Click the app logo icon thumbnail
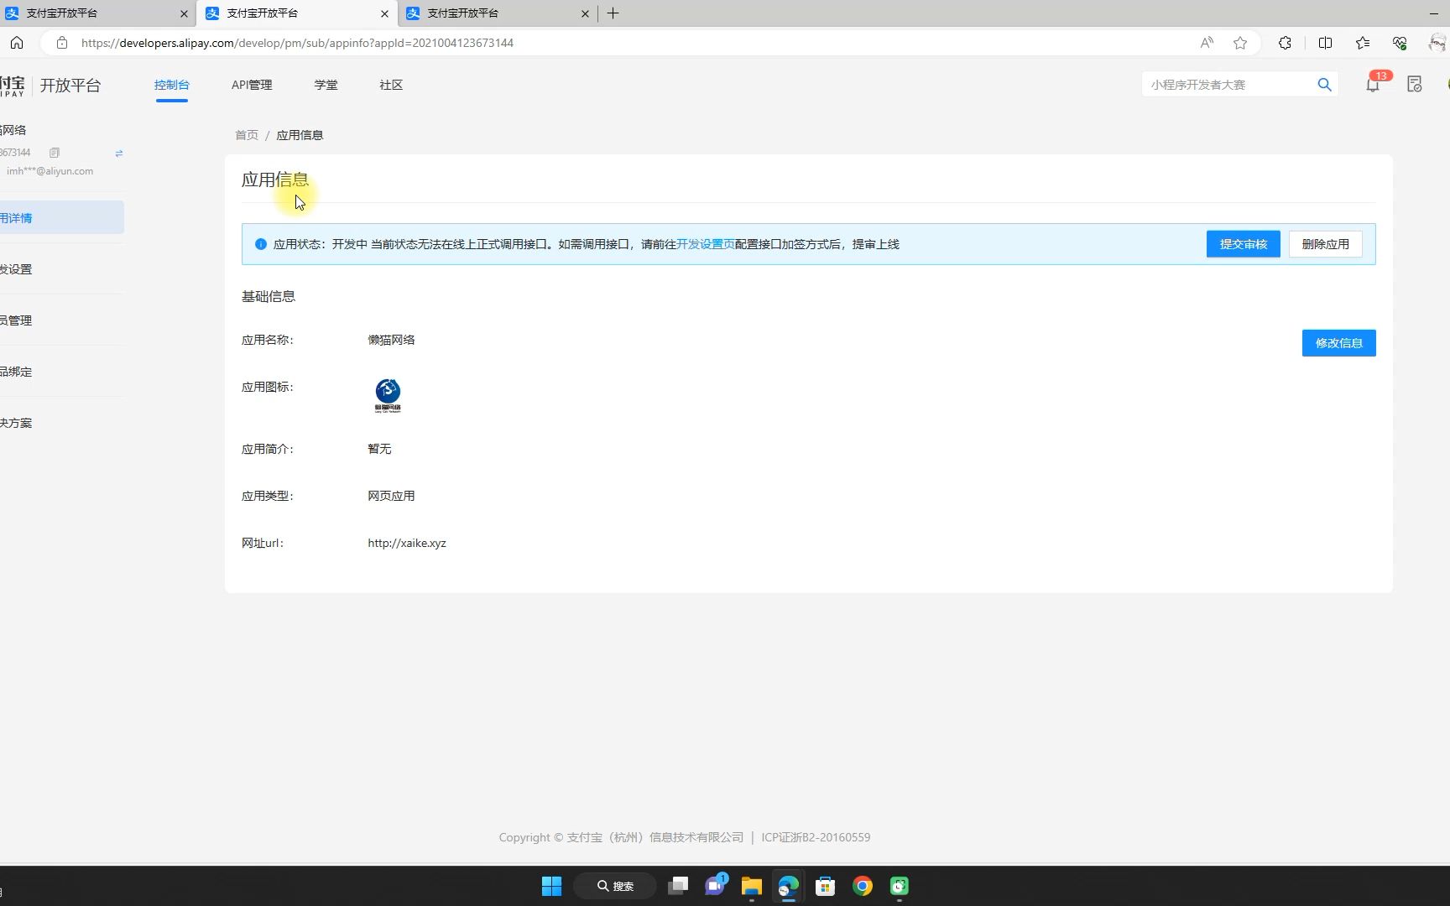This screenshot has width=1450, height=906. 388,395
